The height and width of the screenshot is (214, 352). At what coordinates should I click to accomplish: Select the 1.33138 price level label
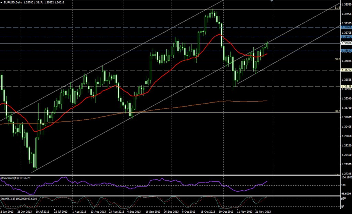click(x=346, y=86)
